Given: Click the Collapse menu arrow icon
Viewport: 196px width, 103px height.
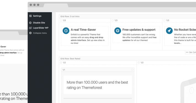Looking at the screenshot, I should point(30,33).
